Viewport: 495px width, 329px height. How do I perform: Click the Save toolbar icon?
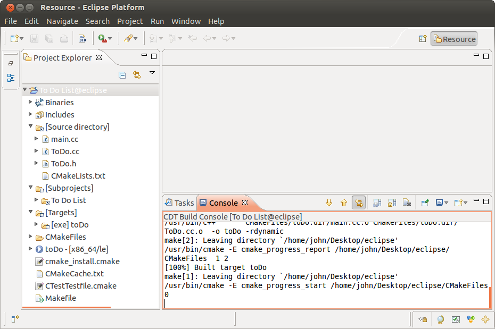click(x=34, y=38)
